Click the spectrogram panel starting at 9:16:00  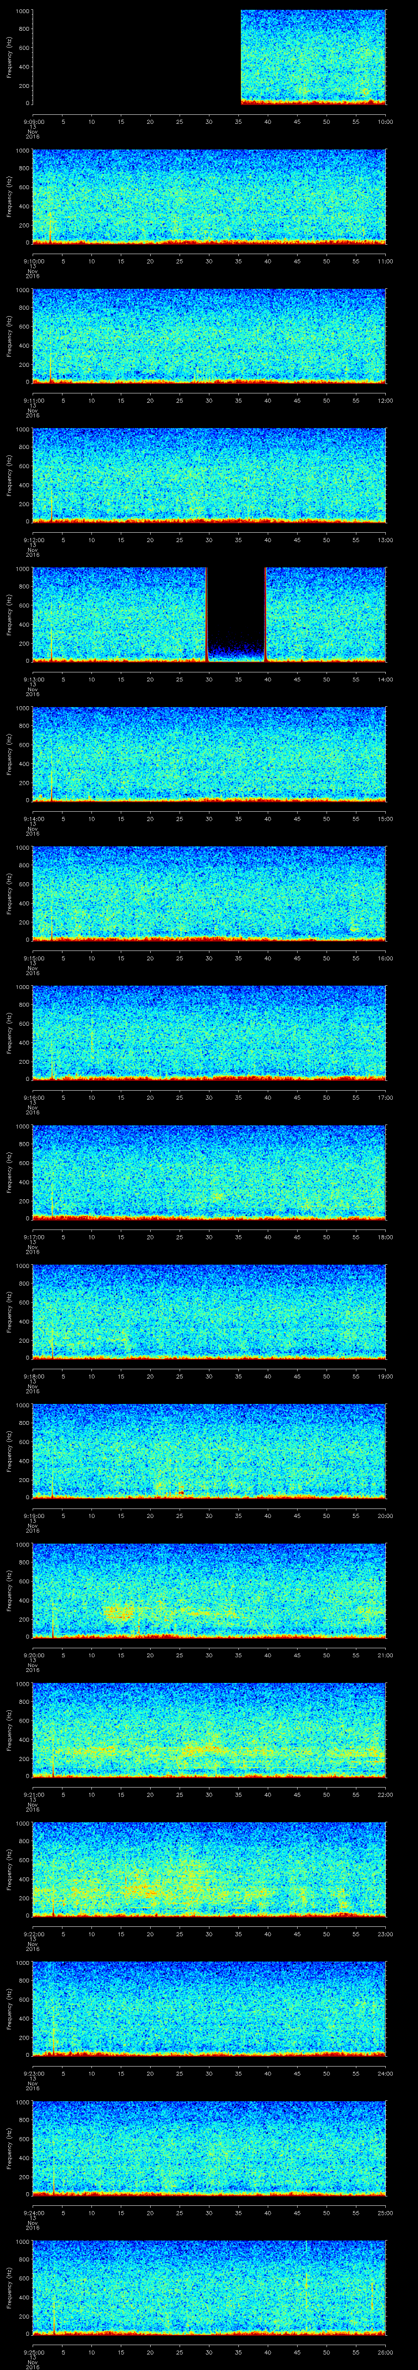coord(209,1033)
